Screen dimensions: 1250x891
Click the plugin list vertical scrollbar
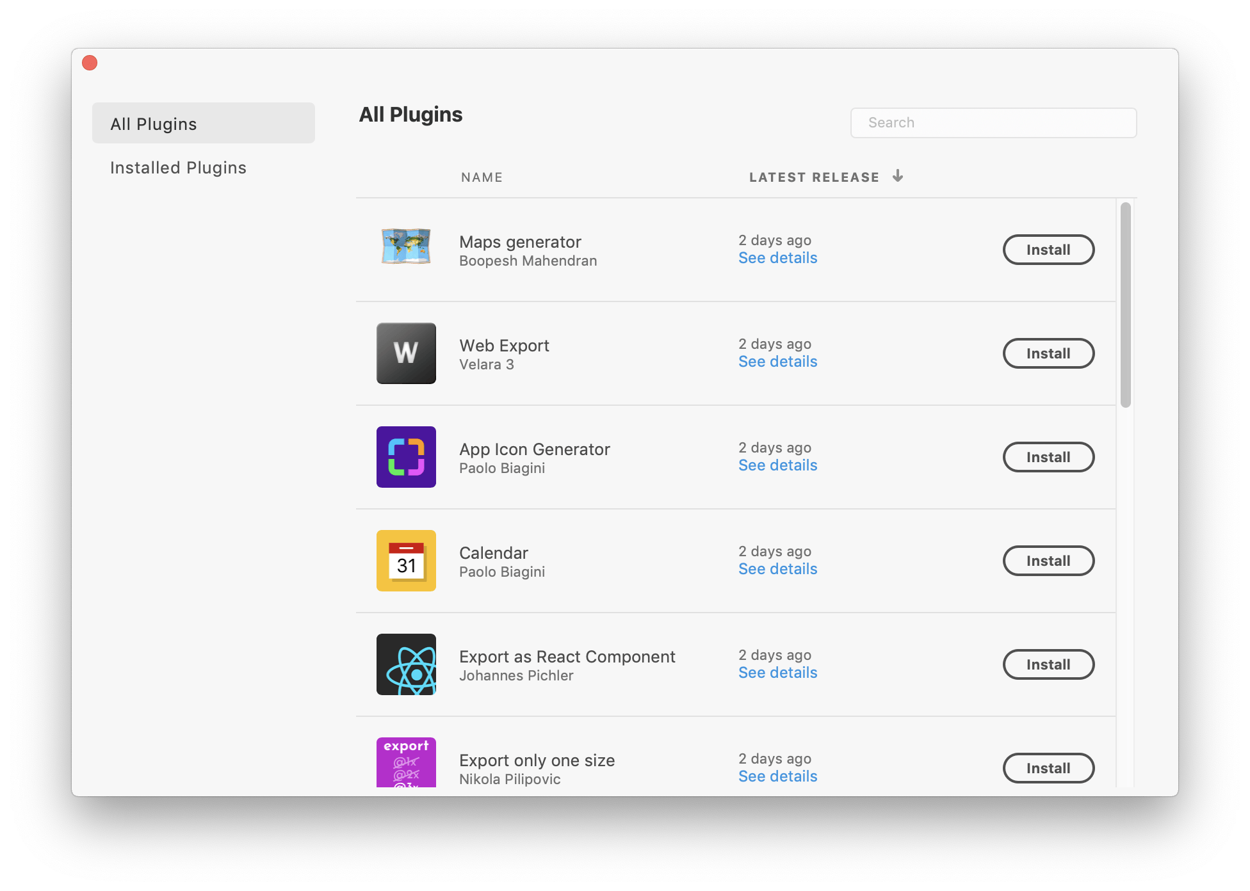tap(1126, 305)
